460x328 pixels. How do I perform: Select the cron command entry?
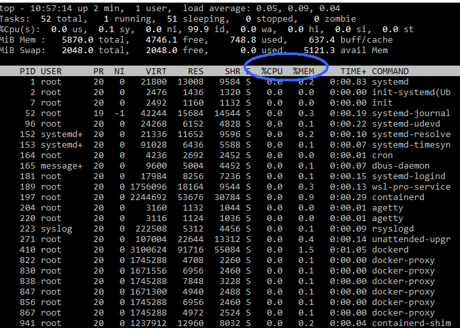[382, 155]
